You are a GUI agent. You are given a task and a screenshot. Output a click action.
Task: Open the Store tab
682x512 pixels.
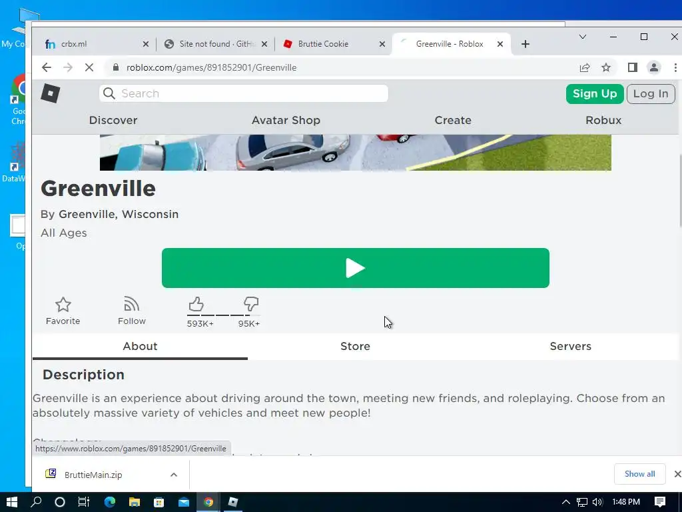coord(355,346)
